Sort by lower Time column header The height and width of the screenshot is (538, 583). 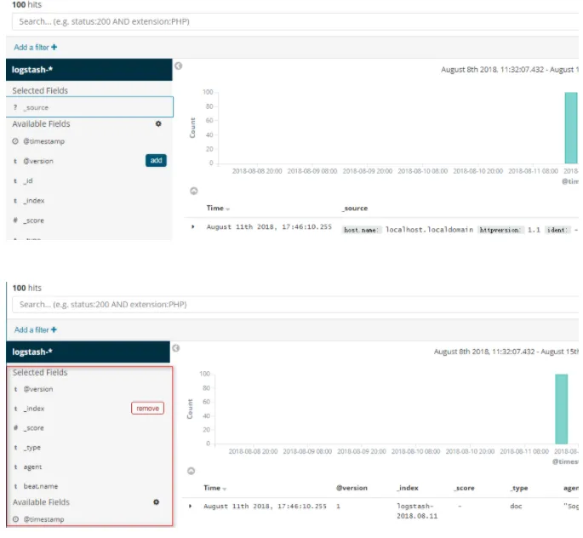215,488
